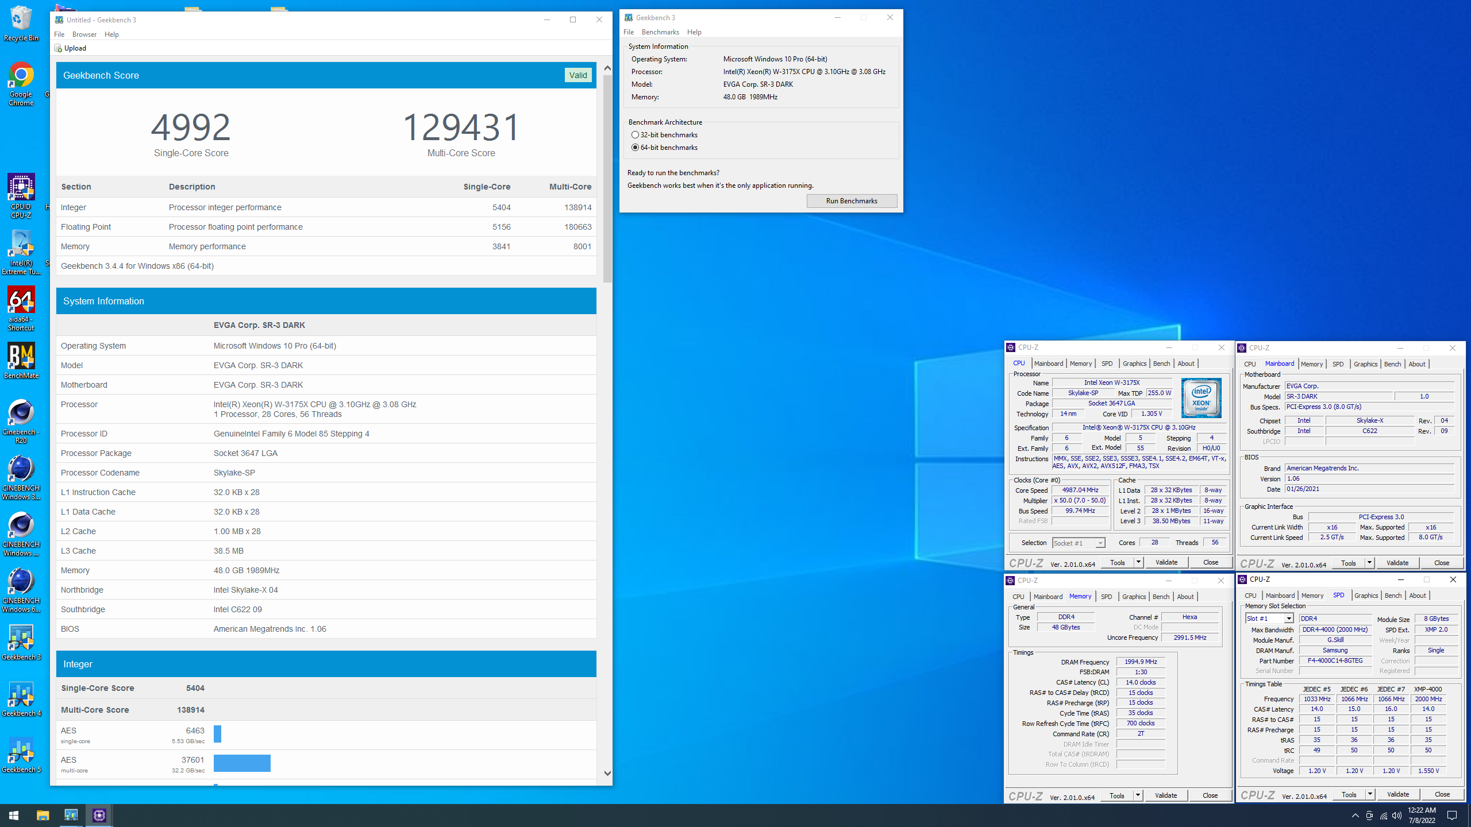This screenshot has width=1471, height=827.
Task: Switch to Bench tab in CPU window
Action: [x=1161, y=364]
